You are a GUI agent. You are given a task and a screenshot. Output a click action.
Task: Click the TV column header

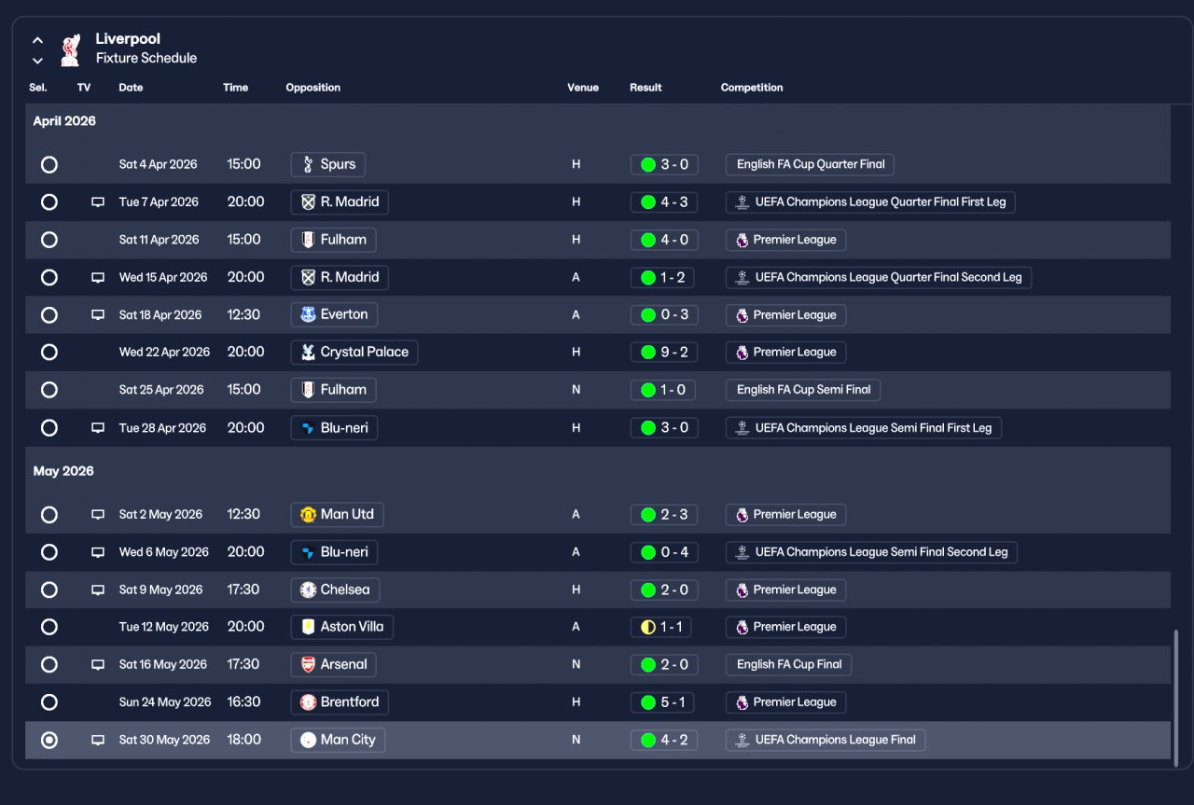coord(84,88)
